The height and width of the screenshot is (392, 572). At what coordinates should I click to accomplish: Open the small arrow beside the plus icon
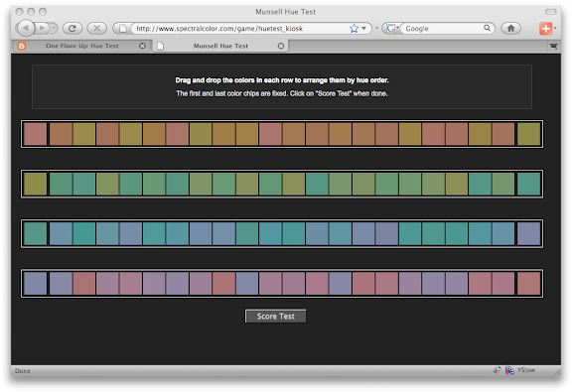[555, 28]
